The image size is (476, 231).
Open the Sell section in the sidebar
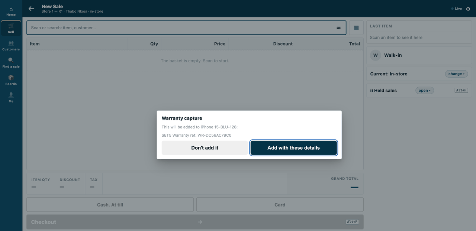[11, 28]
